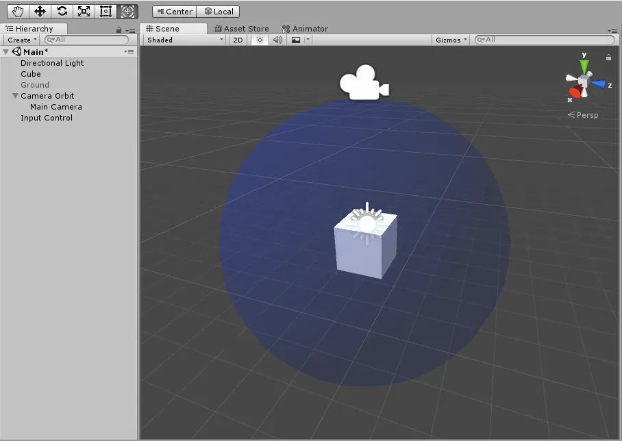Click the scene gizmo center cube
The image size is (622, 441).
pyautogui.click(x=583, y=82)
